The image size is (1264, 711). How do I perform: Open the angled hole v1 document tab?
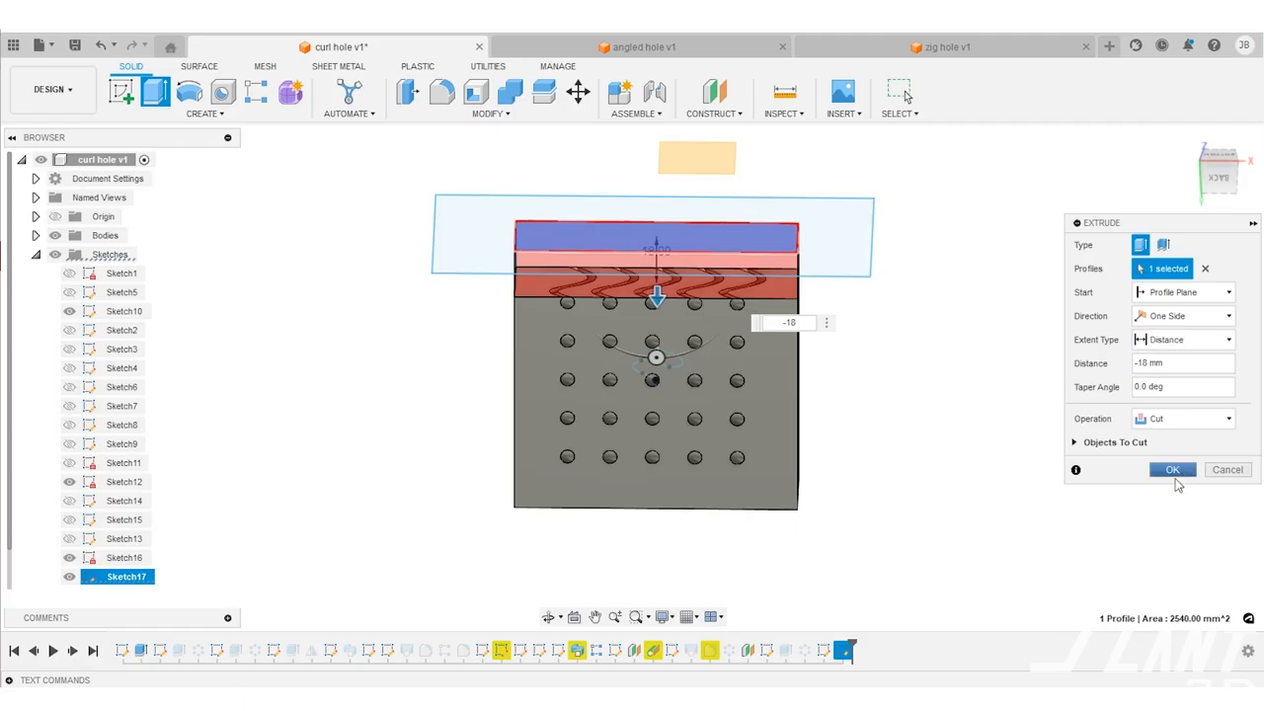pyautogui.click(x=643, y=46)
